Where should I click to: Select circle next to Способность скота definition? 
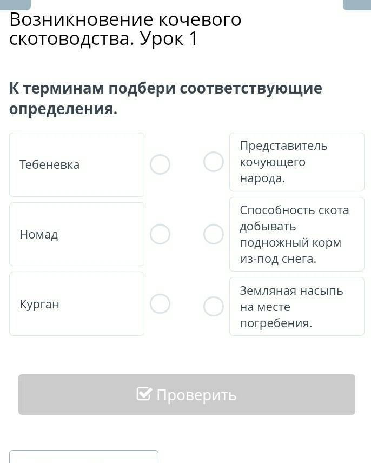[x=214, y=234]
